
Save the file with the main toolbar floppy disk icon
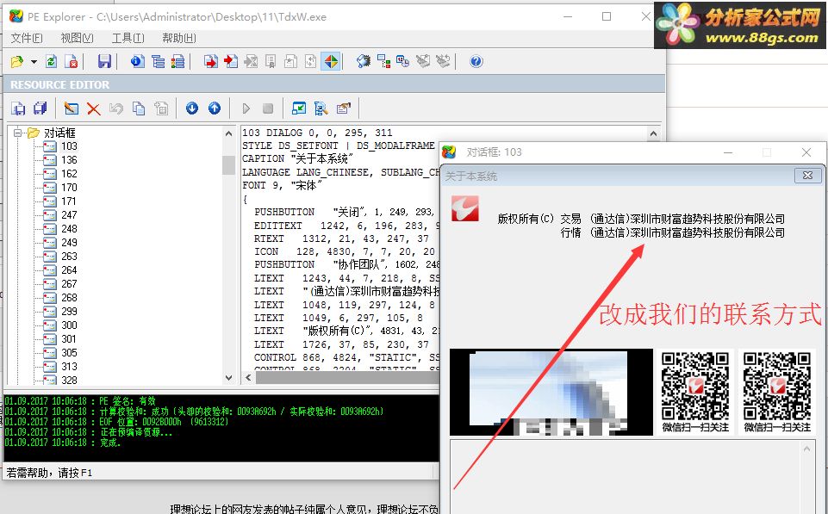[104, 62]
